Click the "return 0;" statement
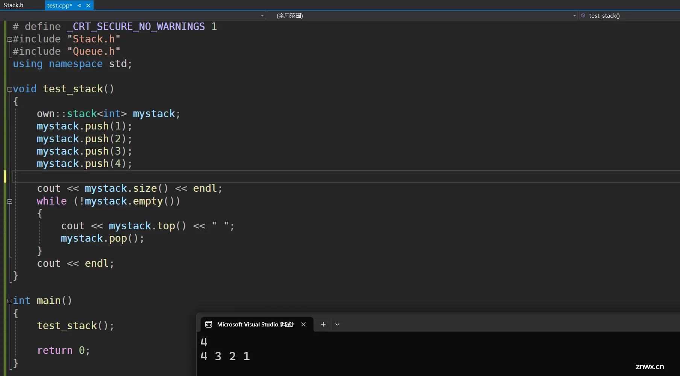The height and width of the screenshot is (376, 680). [x=64, y=350]
